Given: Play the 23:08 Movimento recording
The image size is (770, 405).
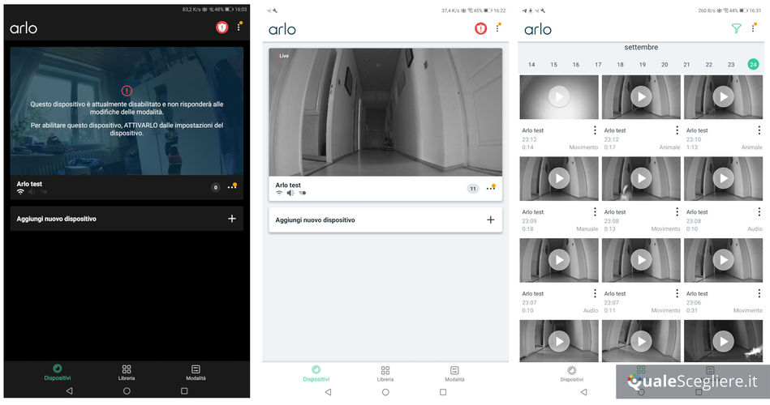Looking at the screenshot, I should tap(641, 178).
